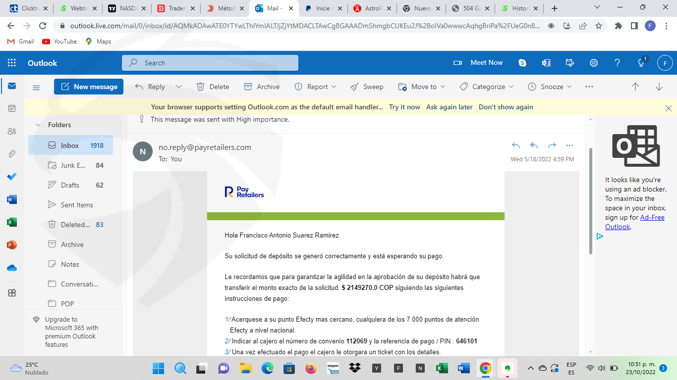The image size is (677, 380).
Task: Dismiss the default email handler banner
Action: (x=669, y=108)
